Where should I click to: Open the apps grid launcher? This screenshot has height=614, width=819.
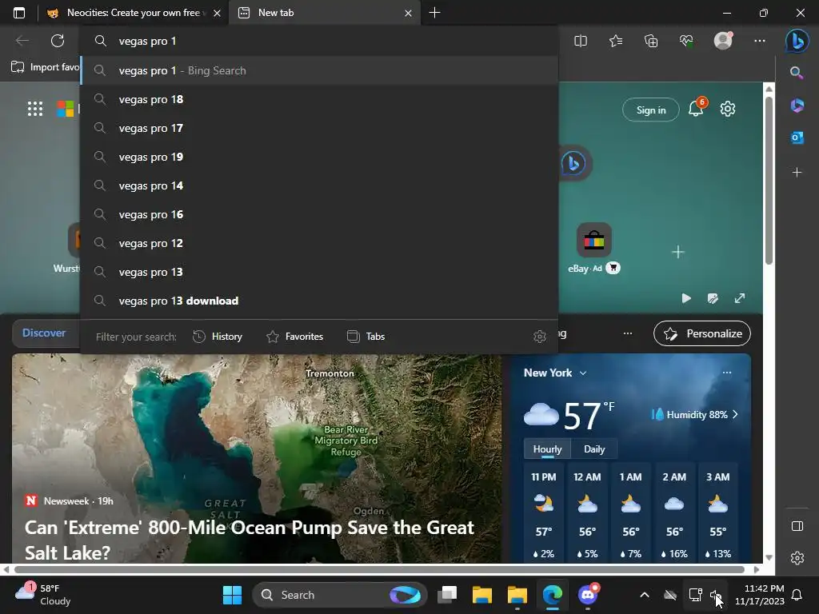[35, 109]
